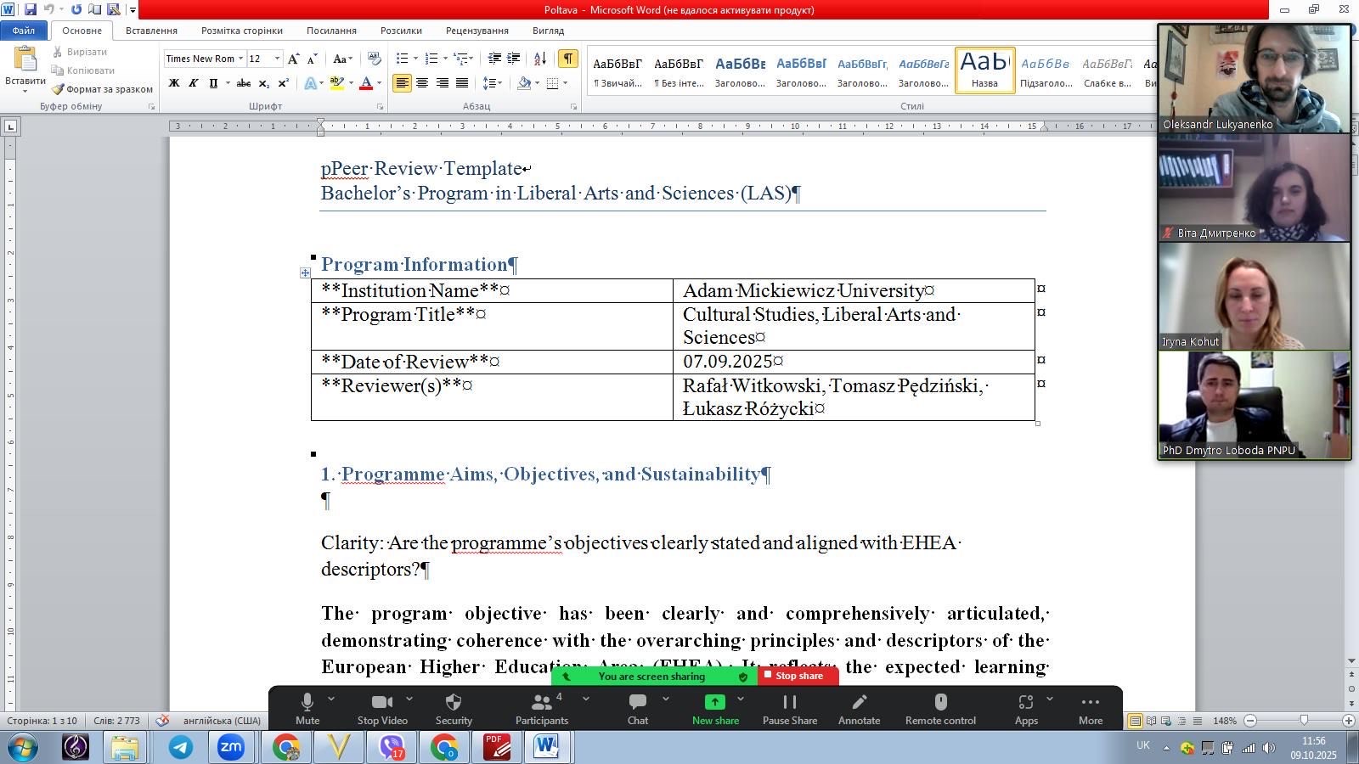Viewport: 1359px width, 764px height.
Task: Open Zoom Security options
Action: (454, 709)
